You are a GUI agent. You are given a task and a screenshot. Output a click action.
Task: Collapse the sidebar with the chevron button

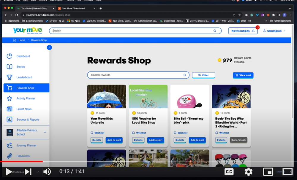point(49,47)
